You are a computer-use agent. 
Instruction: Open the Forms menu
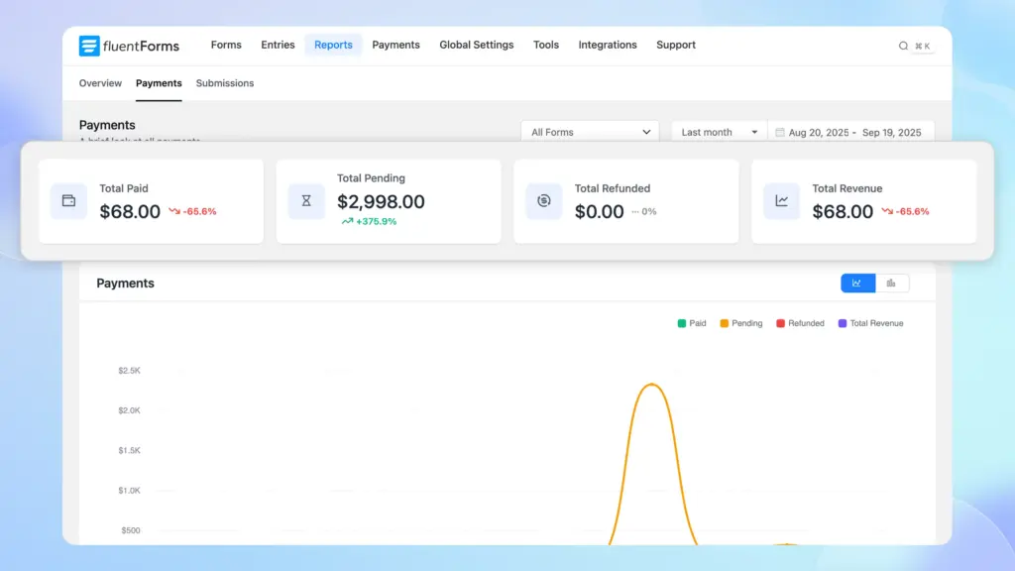[x=226, y=45]
